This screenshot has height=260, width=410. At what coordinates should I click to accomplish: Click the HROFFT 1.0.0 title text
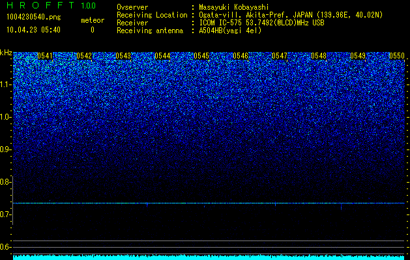[x=51, y=5]
